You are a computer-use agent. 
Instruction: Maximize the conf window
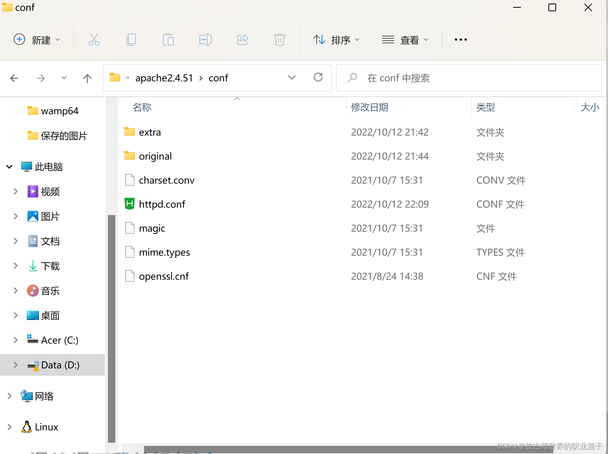pos(552,7)
